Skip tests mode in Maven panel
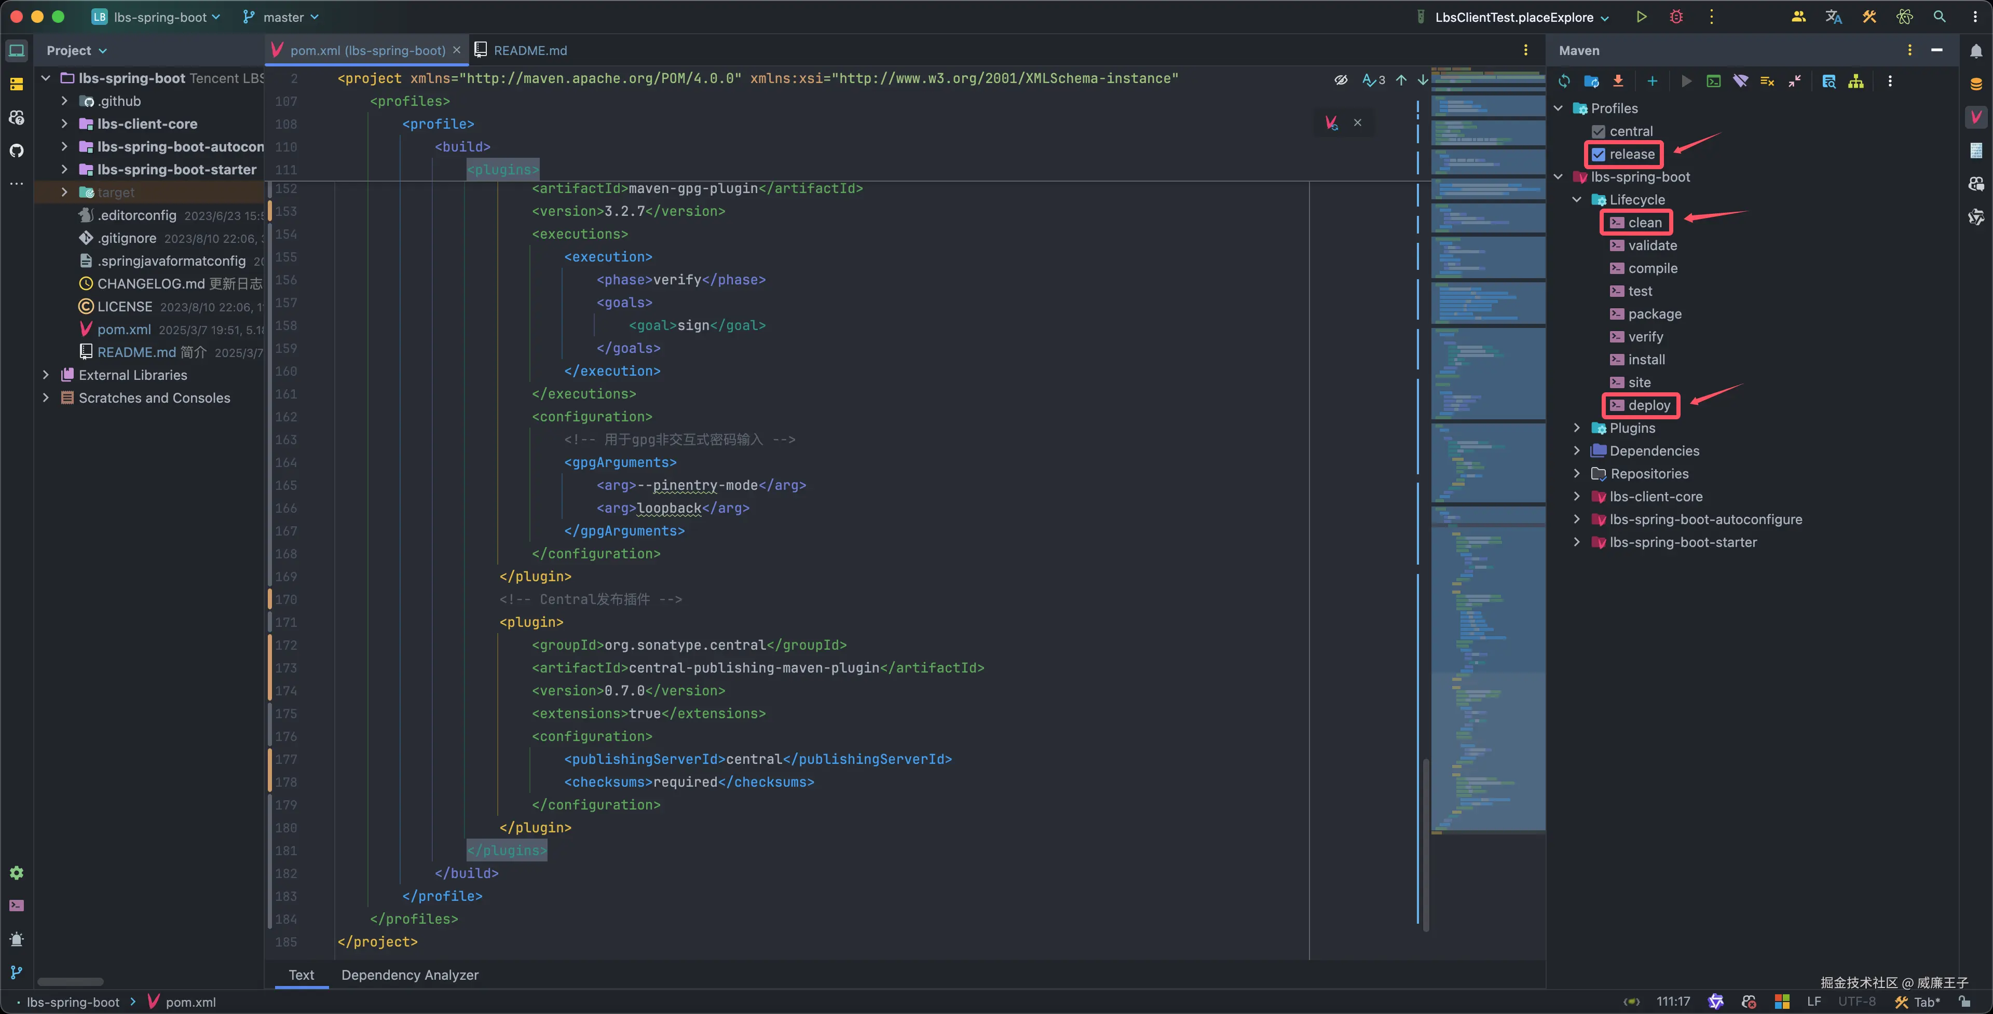Image resolution: width=1993 pixels, height=1014 pixels. tap(1768, 81)
